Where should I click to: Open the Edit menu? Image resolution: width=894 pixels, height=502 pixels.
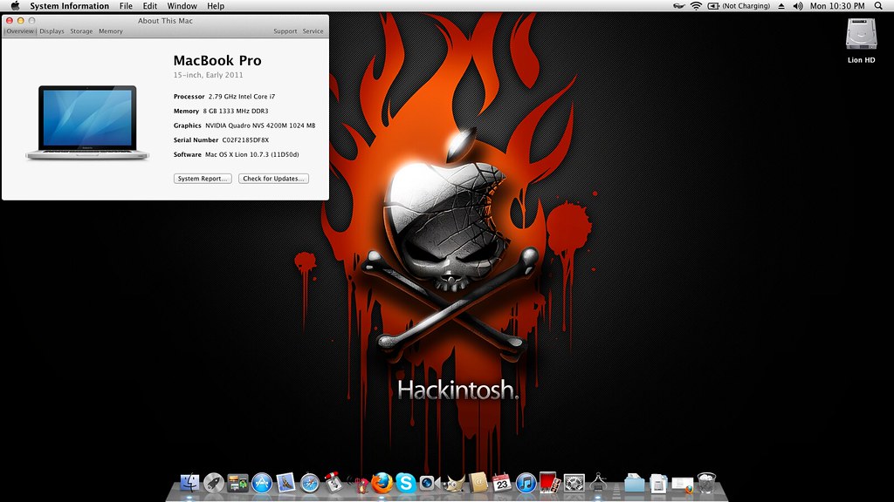(x=150, y=6)
